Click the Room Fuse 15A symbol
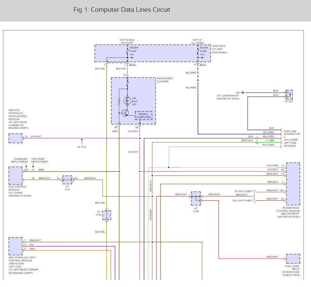This screenshot has width=311, height=287. 198,51
